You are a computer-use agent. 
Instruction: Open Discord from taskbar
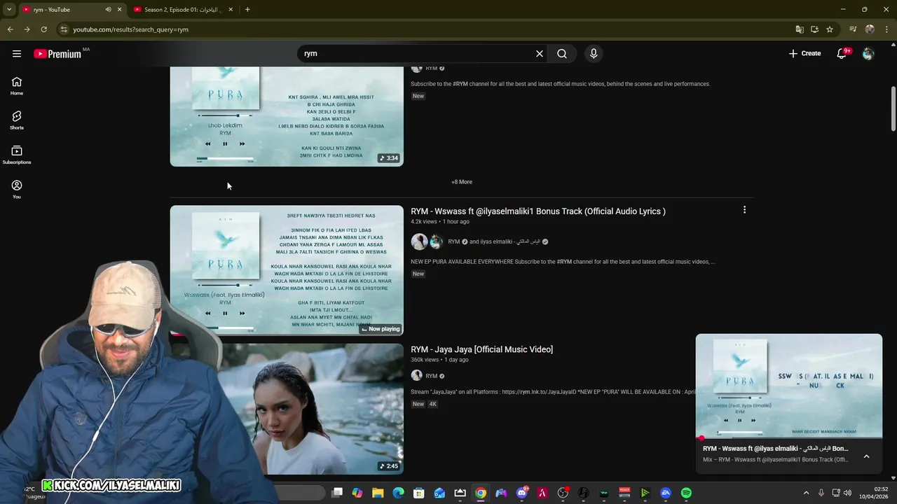[521, 493]
